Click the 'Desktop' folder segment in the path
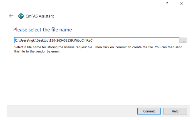 [x=43, y=40]
